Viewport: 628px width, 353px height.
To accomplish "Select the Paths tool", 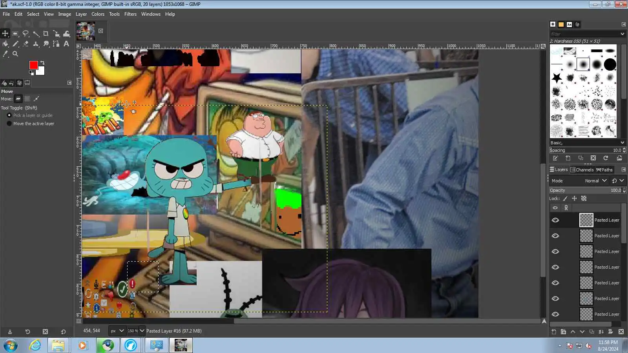I will pos(56,44).
